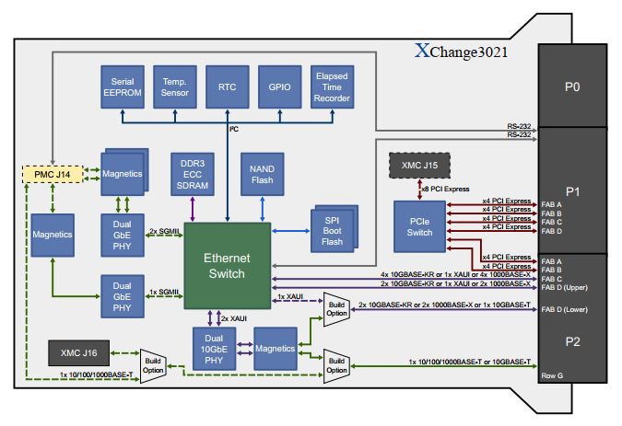Select the 1x 10/100/1000BASE-T or 10GBASE-T label
Viewport: 622px width, 426px height.
(470, 362)
